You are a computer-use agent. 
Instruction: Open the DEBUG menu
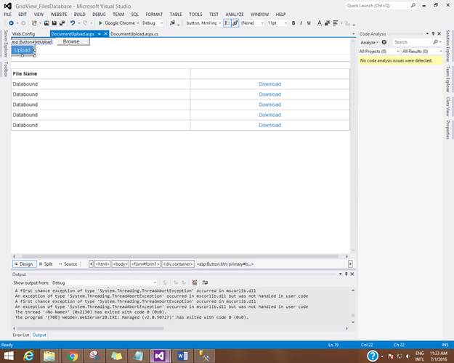click(99, 15)
